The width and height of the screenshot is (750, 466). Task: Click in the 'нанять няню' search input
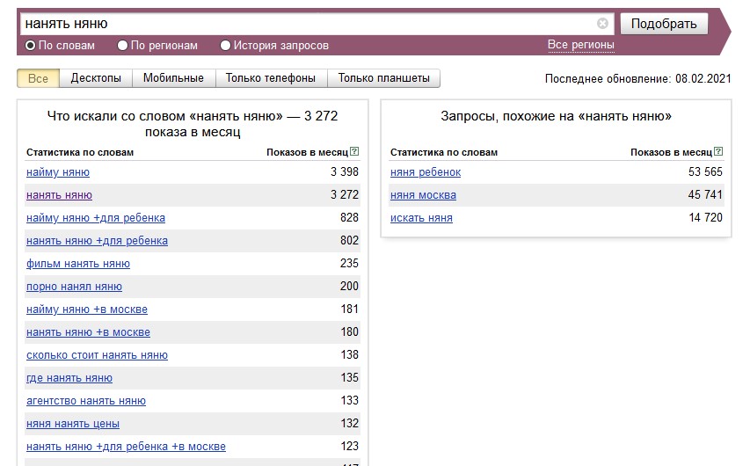click(308, 24)
